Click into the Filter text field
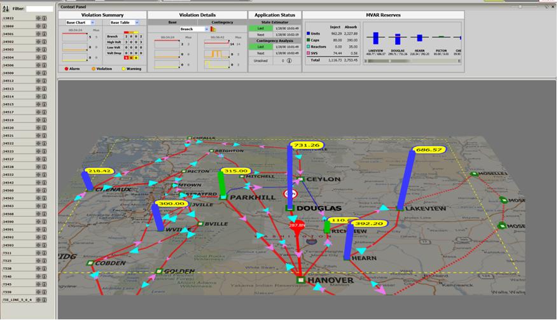The height and width of the screenshot is (320, 558). [39, 9]
